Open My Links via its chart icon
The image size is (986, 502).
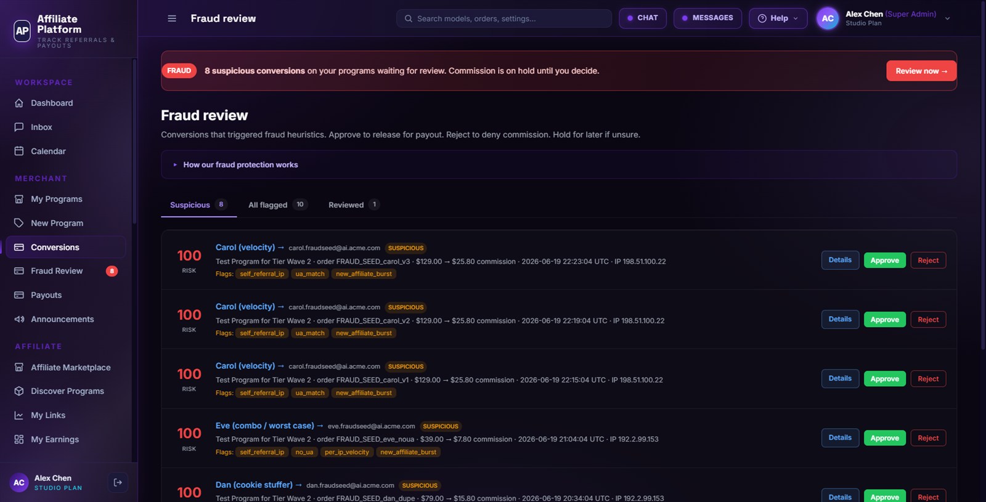point(19,415)
